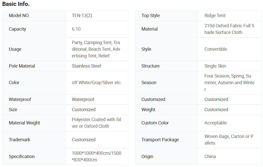263x167 pixels.
Task: Click the Single Skin structure value
Action: (x=215, y=66)
